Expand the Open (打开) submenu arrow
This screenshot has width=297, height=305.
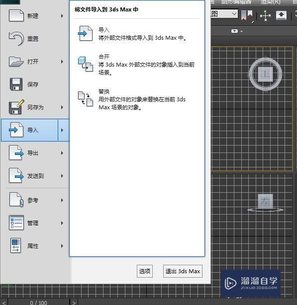(62, 62)
